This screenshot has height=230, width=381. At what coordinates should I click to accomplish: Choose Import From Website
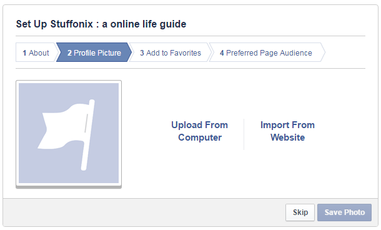click(288, 131)
